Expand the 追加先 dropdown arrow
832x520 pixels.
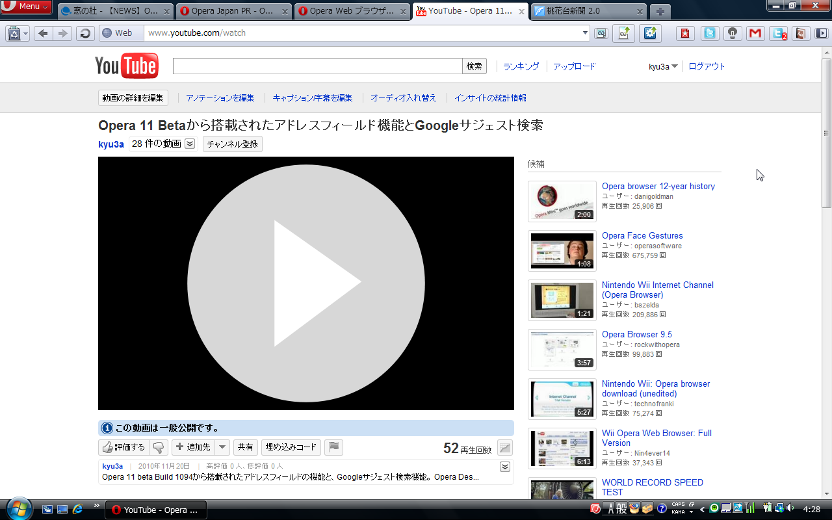point(222,447)
